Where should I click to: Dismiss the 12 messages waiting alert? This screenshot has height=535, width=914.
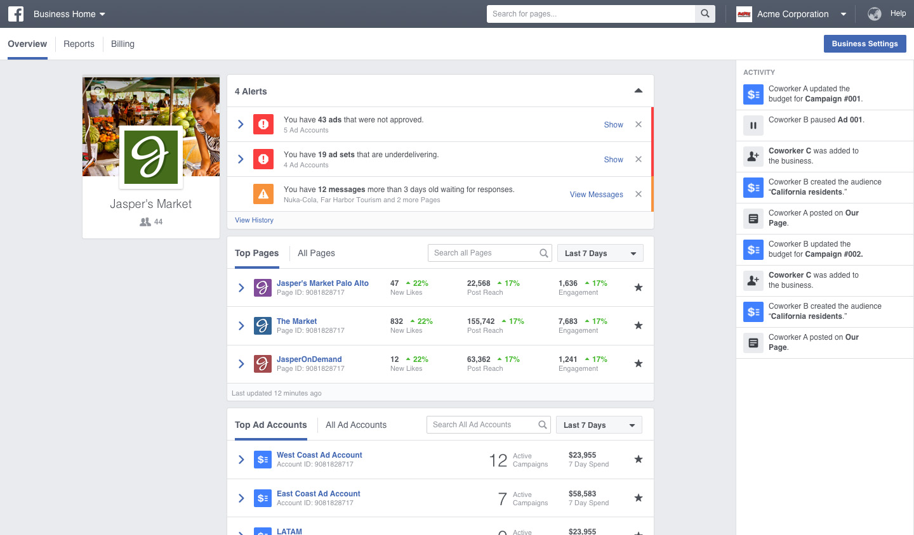click(x=639, y=194)
